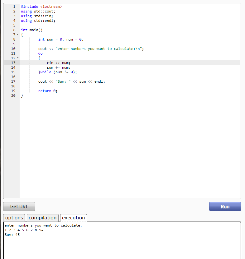The image size is (245, 259).
Task: Click the 'int main()' declaration
Action: pos(32,30)
